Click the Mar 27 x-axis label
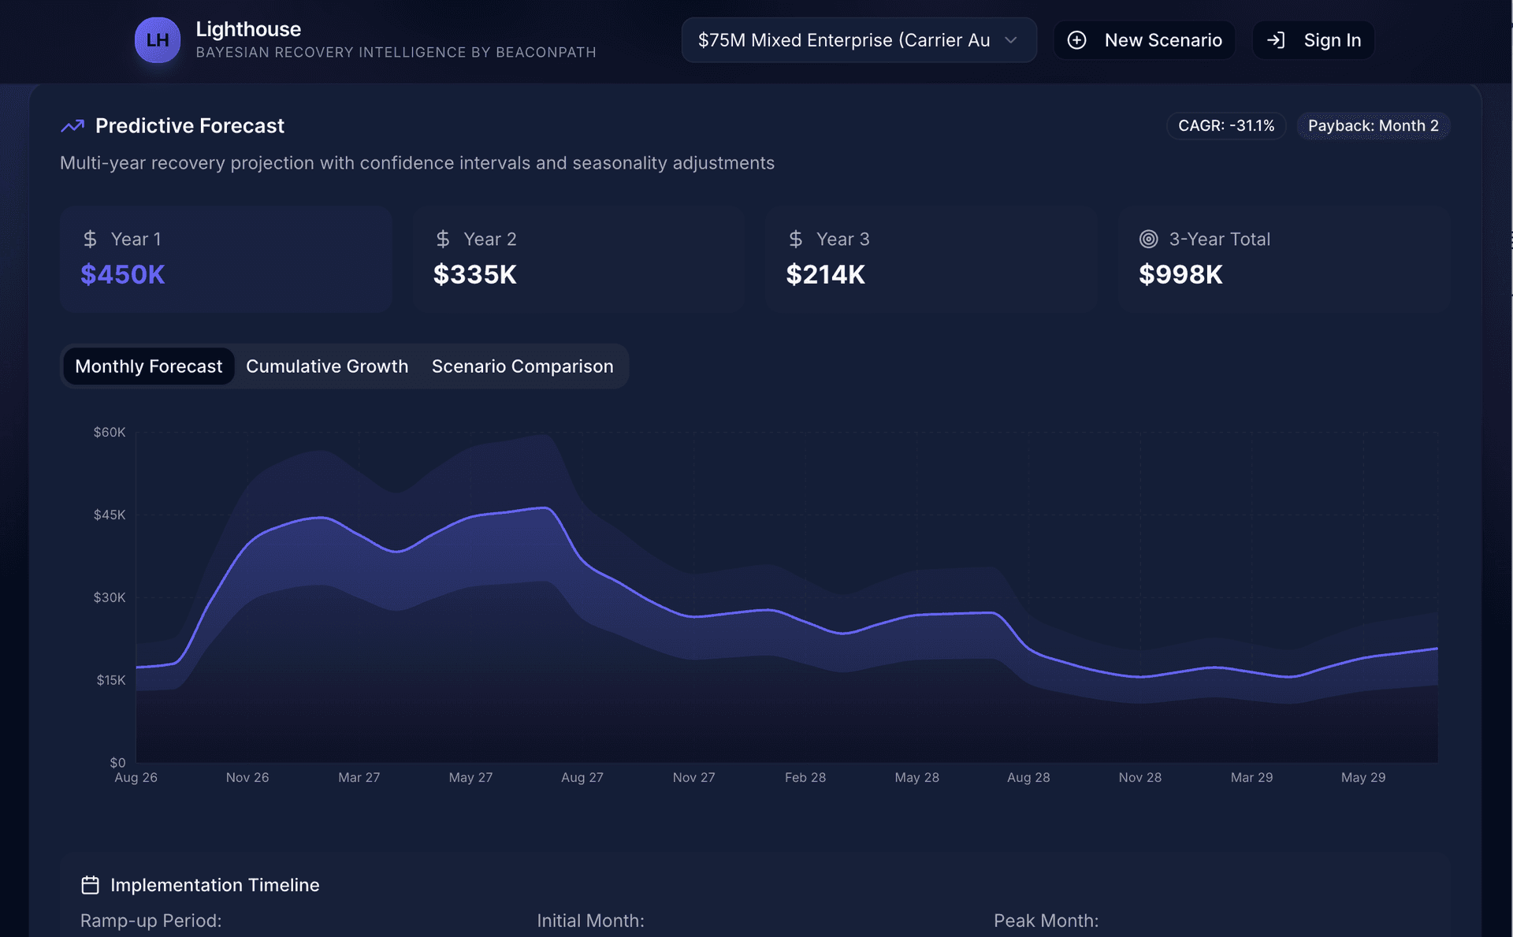Screen dimensions: 1513x937 tap(359, 778)
